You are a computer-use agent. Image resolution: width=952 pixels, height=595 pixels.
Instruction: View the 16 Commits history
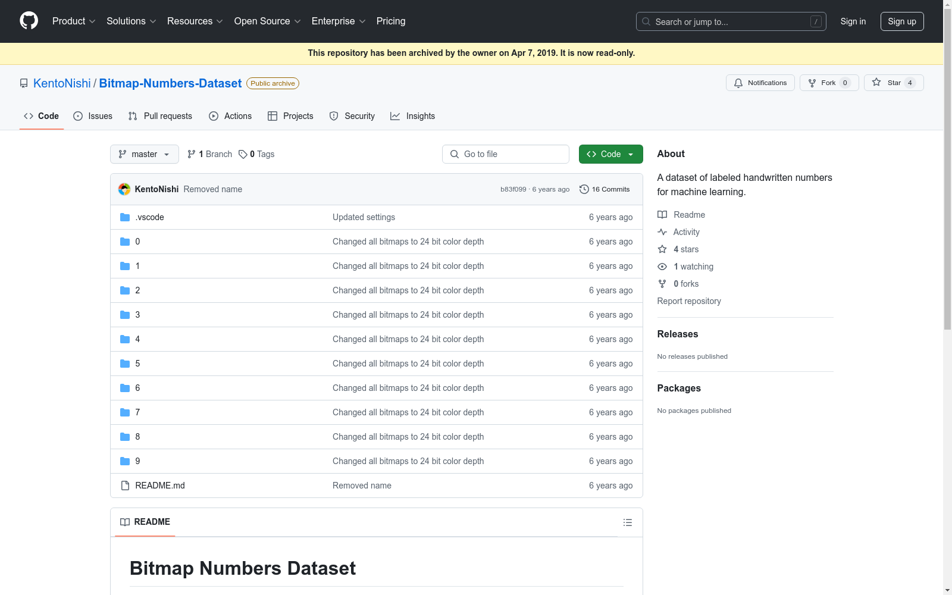605,189
